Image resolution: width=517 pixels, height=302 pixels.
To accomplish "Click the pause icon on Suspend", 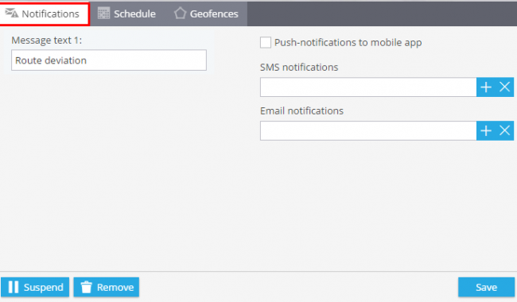I will pos(14,287).
